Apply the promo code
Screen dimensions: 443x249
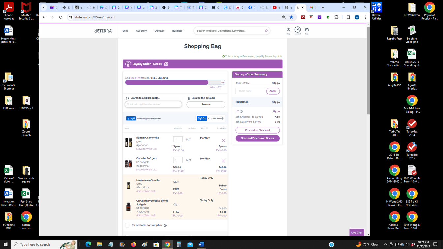click(x=273, y=91)
